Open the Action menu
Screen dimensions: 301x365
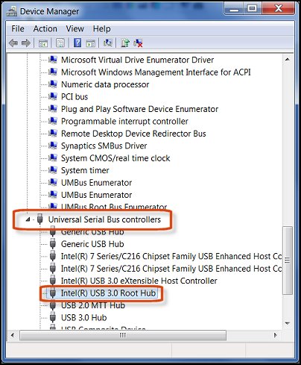coord(45,29)
